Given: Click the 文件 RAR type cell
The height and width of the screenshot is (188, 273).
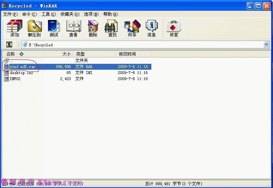Looking at the screenshot, I should coord(84,67).
